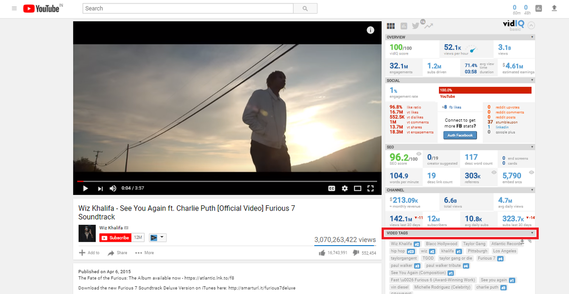
Task: Click the 48h counter in header
Action: click(528, 9)
